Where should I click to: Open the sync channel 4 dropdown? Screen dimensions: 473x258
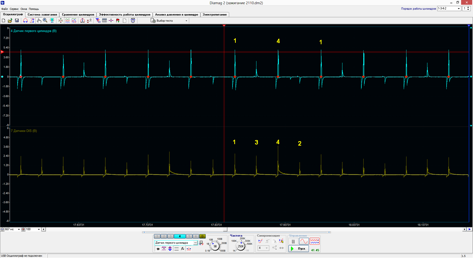pyautogui.click(x=263, y=248)
